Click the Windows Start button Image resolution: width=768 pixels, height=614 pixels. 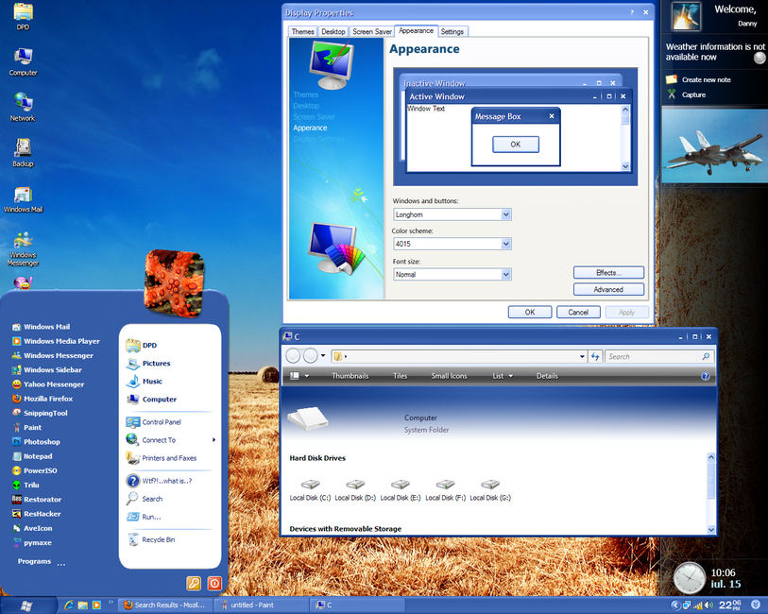(27, 605)
